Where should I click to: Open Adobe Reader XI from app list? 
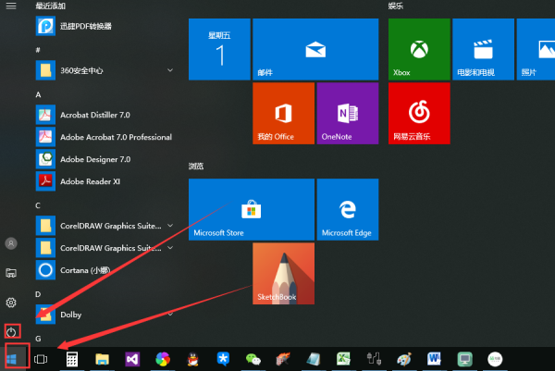[x=91, y=180]
